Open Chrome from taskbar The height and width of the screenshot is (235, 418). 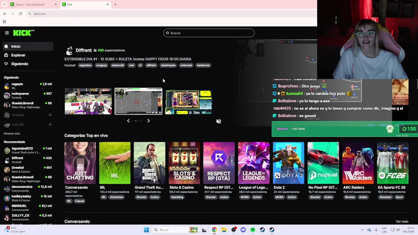coord(214,230)
